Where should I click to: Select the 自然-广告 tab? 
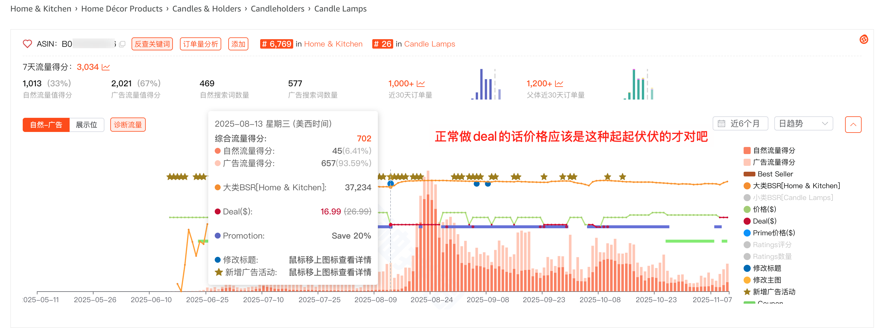coord(46,125)
